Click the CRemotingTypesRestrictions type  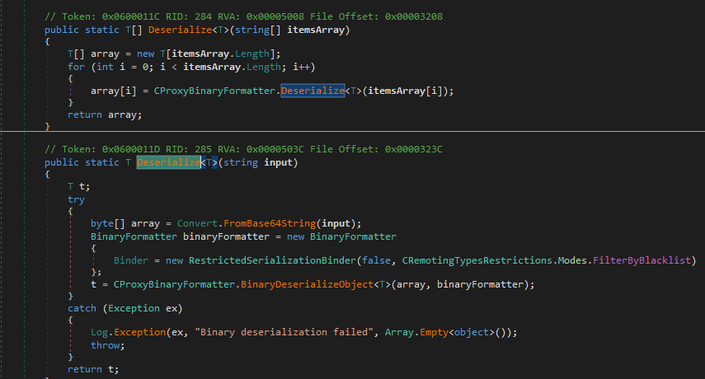click(477, 260)
